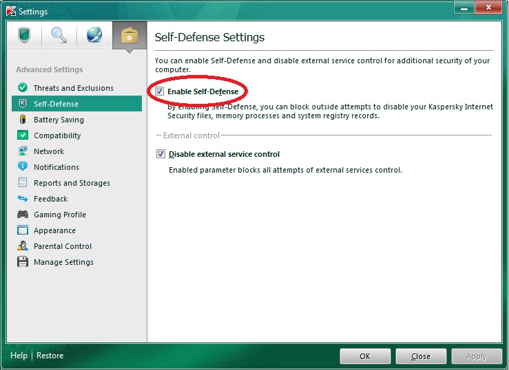This screenshot has width=509, height=370.
Task: Click the Network computers icon
Action: tap(23, 151)
